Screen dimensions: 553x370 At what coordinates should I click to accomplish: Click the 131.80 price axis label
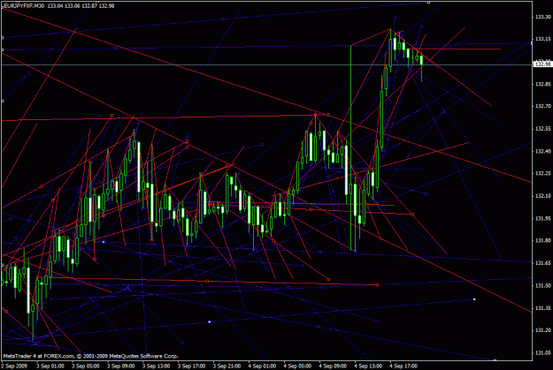click(542, 241)
